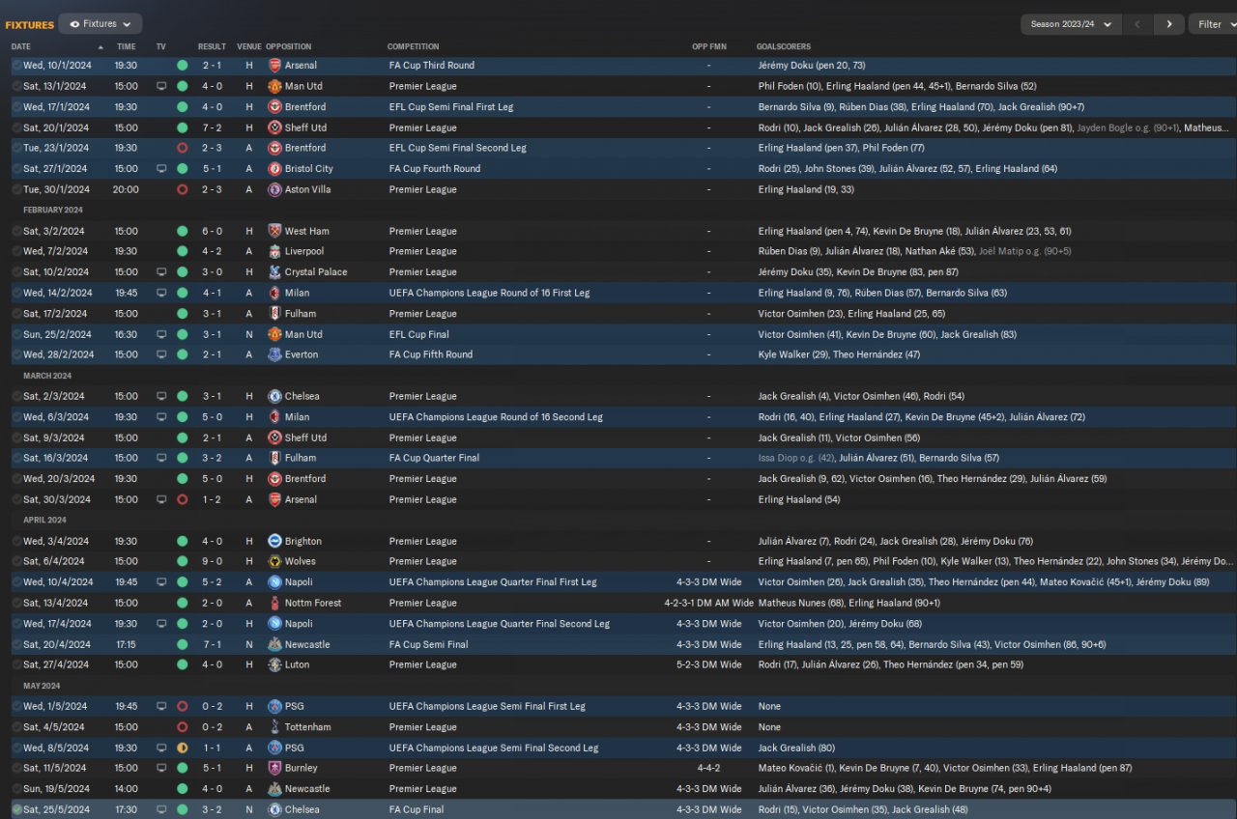Tick the check circle on the 23/1/2024 row
Image resolution: width=1237 pixels, height=819 pixels.
click(x=16, y=148)
